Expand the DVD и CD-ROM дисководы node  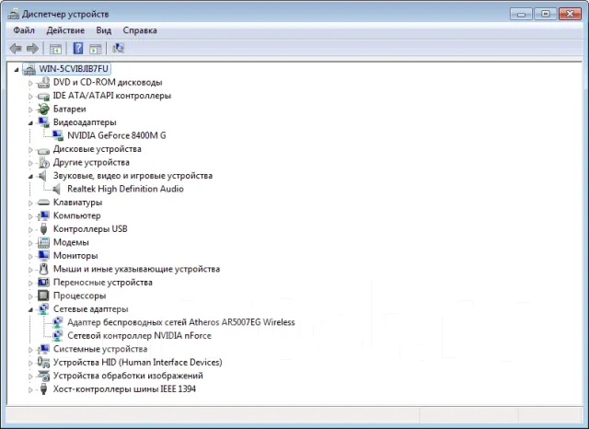point(30,83)
